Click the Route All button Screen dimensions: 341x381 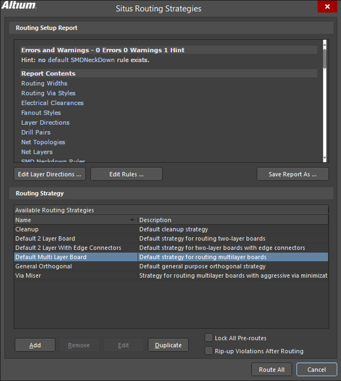pos(272,370)
